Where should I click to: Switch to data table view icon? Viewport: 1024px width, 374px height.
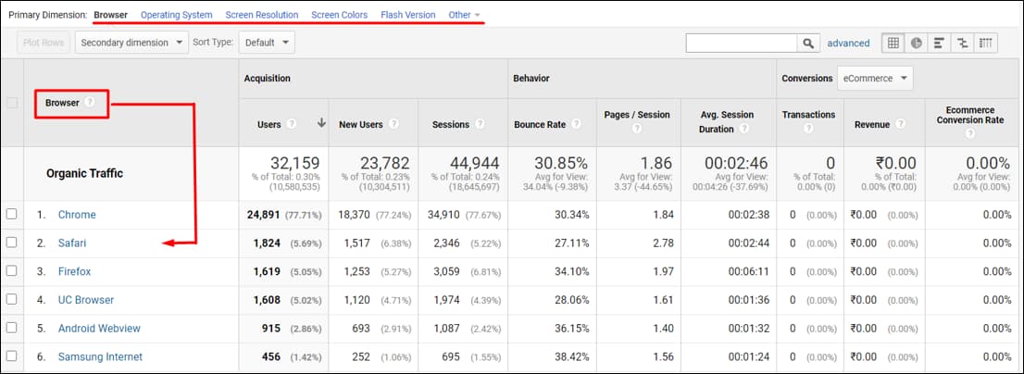coord(893,43)
